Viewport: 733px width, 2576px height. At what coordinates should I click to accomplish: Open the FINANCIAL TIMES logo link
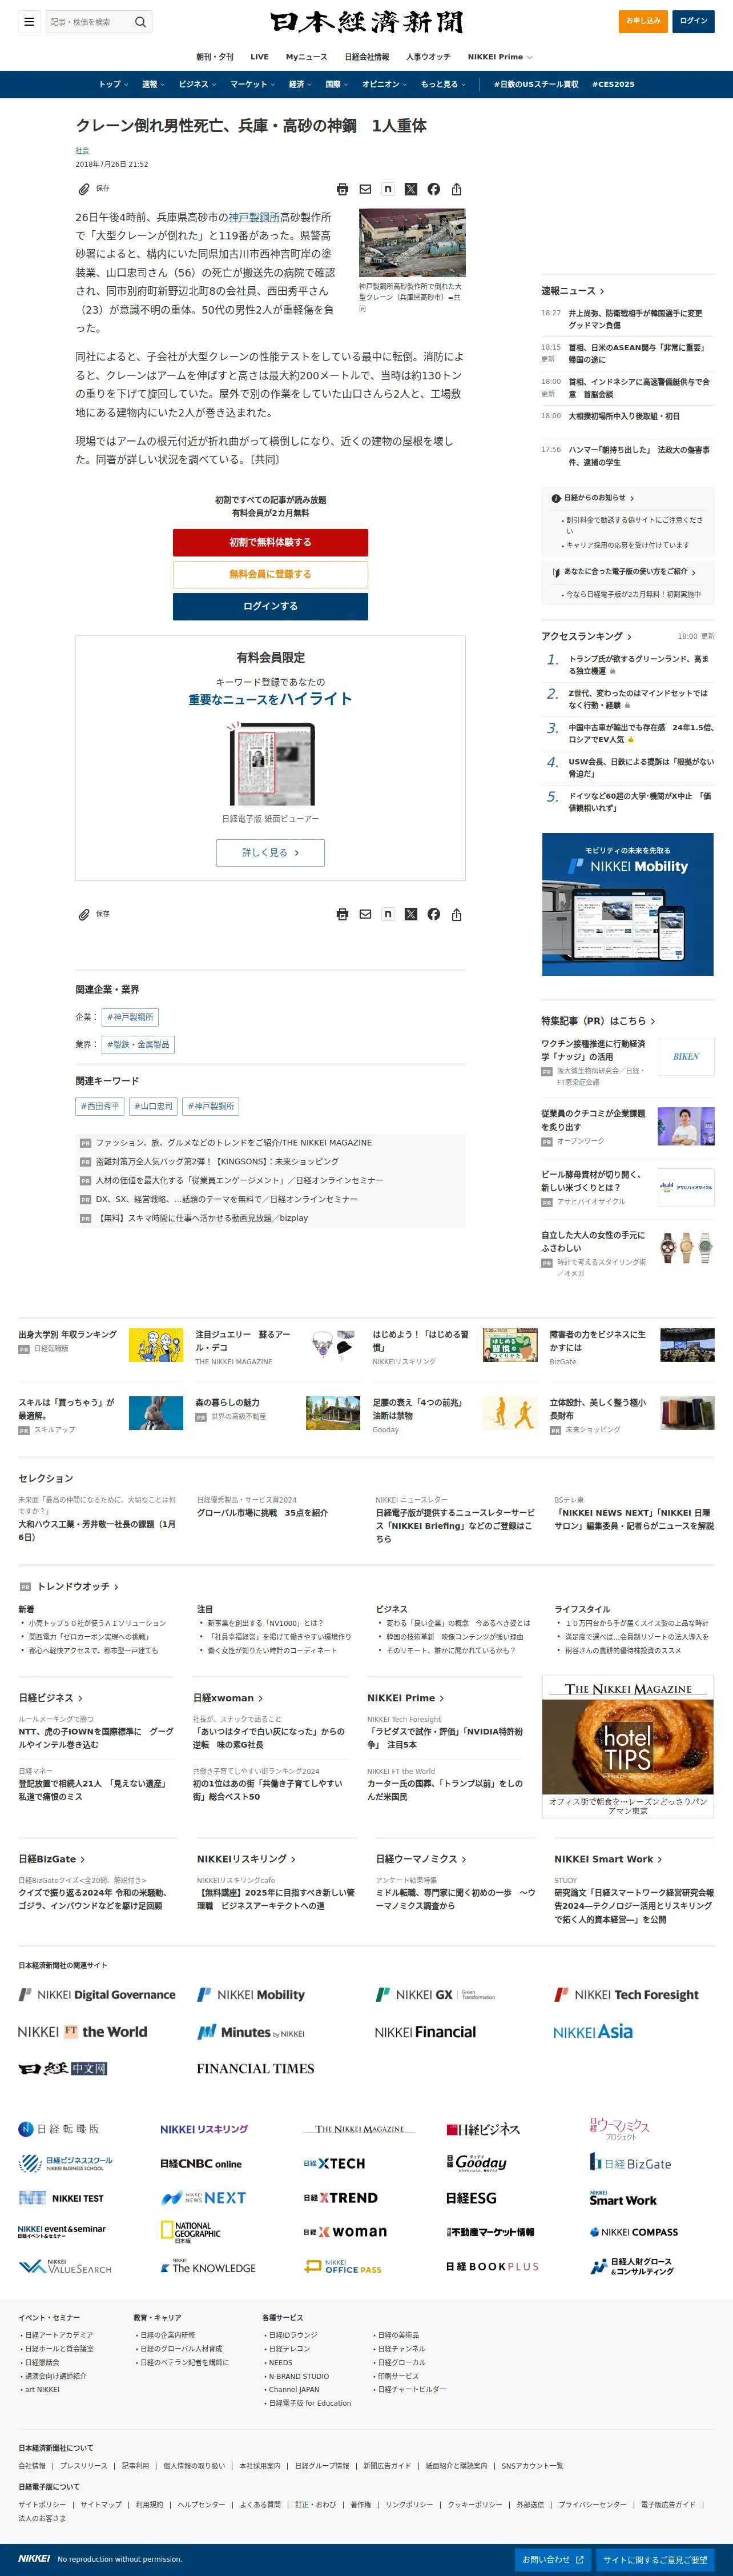256,2068
